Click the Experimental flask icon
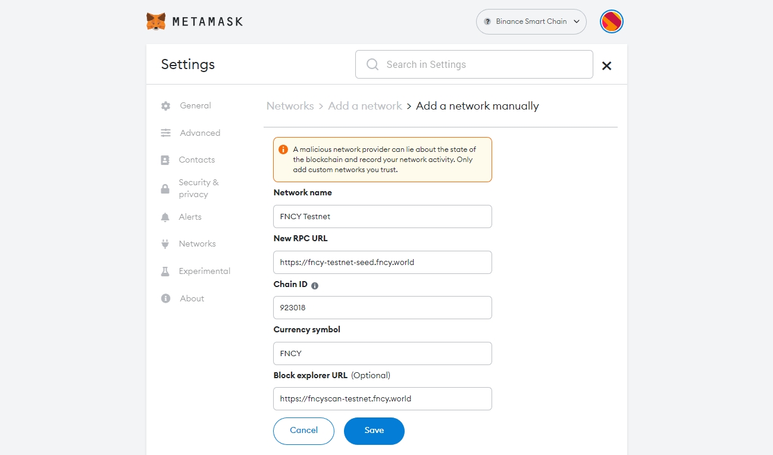The height and width of the screenshot is (455, 773). pyautogui.click(x=165, y=272)
